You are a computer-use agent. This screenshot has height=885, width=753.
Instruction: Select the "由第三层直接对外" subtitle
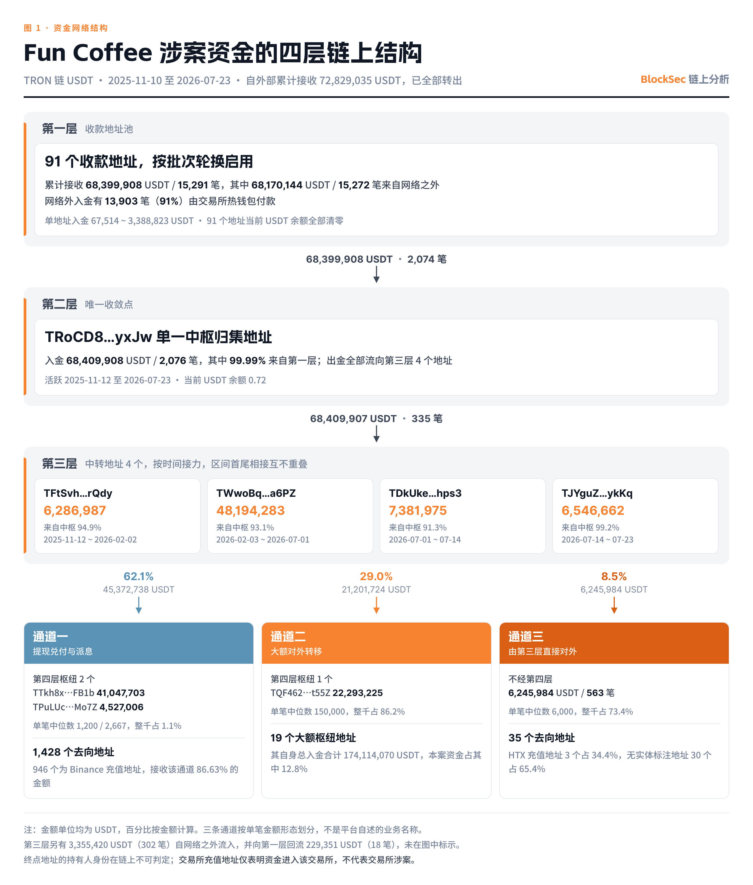point(542,651)
